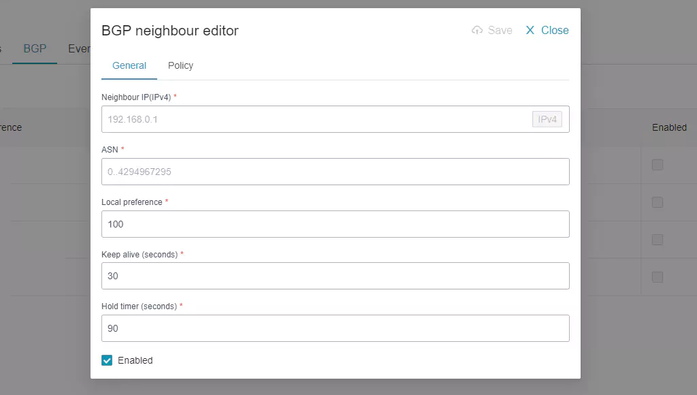
Task: Toggle second row's Enabled checkbox in table
Action: point(658,202)
